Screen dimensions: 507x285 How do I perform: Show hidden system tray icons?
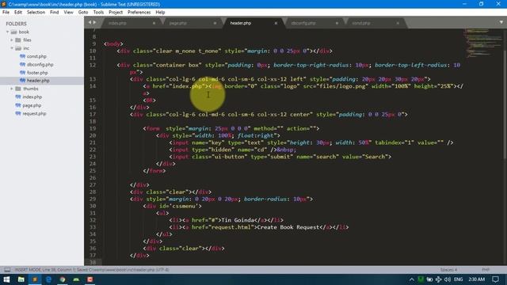(412, 279)
